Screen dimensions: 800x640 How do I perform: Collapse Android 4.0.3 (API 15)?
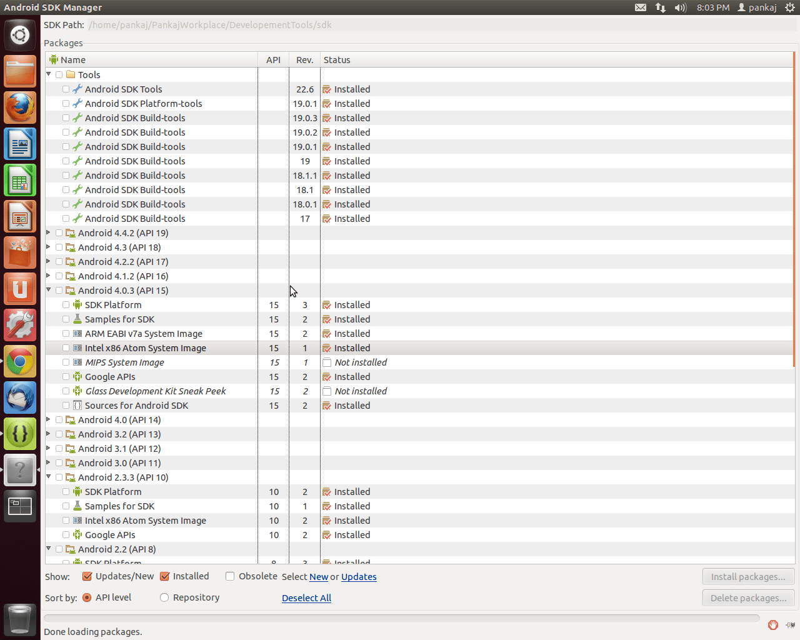(x=49, y=289)
